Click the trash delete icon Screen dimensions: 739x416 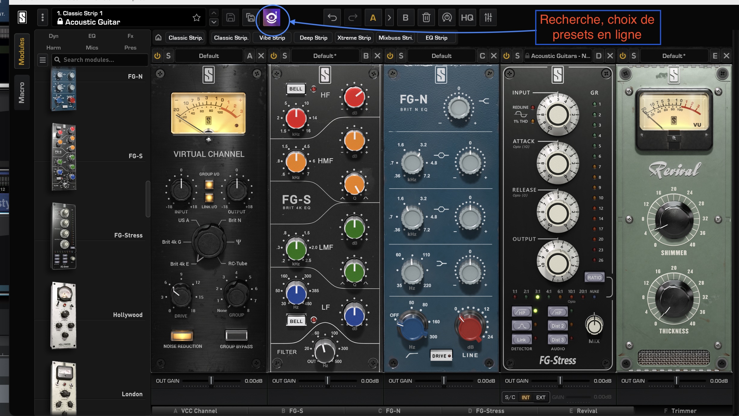(x=426, y=18)
